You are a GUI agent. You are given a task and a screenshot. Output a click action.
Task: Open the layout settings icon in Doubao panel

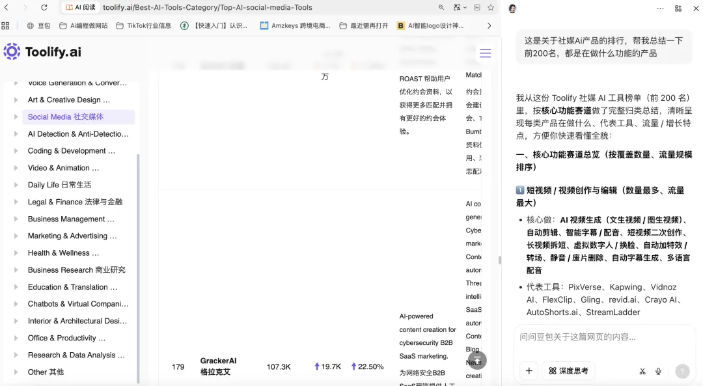tap(678, 8)
